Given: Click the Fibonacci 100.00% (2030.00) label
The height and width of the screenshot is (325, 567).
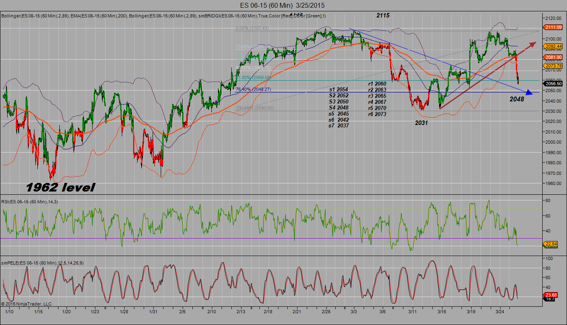Looking at the screenshot, I should click(x=255, y=108).
